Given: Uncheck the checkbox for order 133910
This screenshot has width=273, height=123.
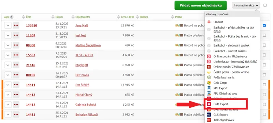Looking at the screenshot, I should point(264,25).
